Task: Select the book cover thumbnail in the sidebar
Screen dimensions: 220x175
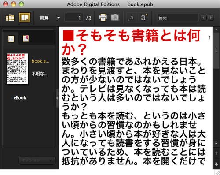Action: click(17, 69)
